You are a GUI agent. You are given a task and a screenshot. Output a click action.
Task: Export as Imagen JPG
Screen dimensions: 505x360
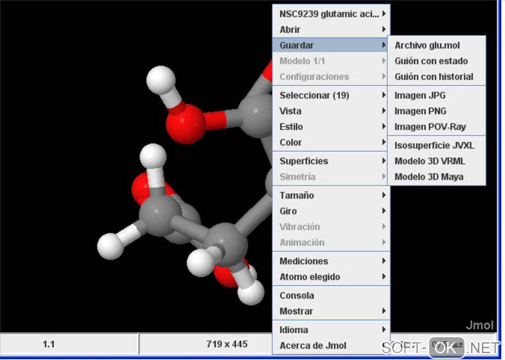437,96
